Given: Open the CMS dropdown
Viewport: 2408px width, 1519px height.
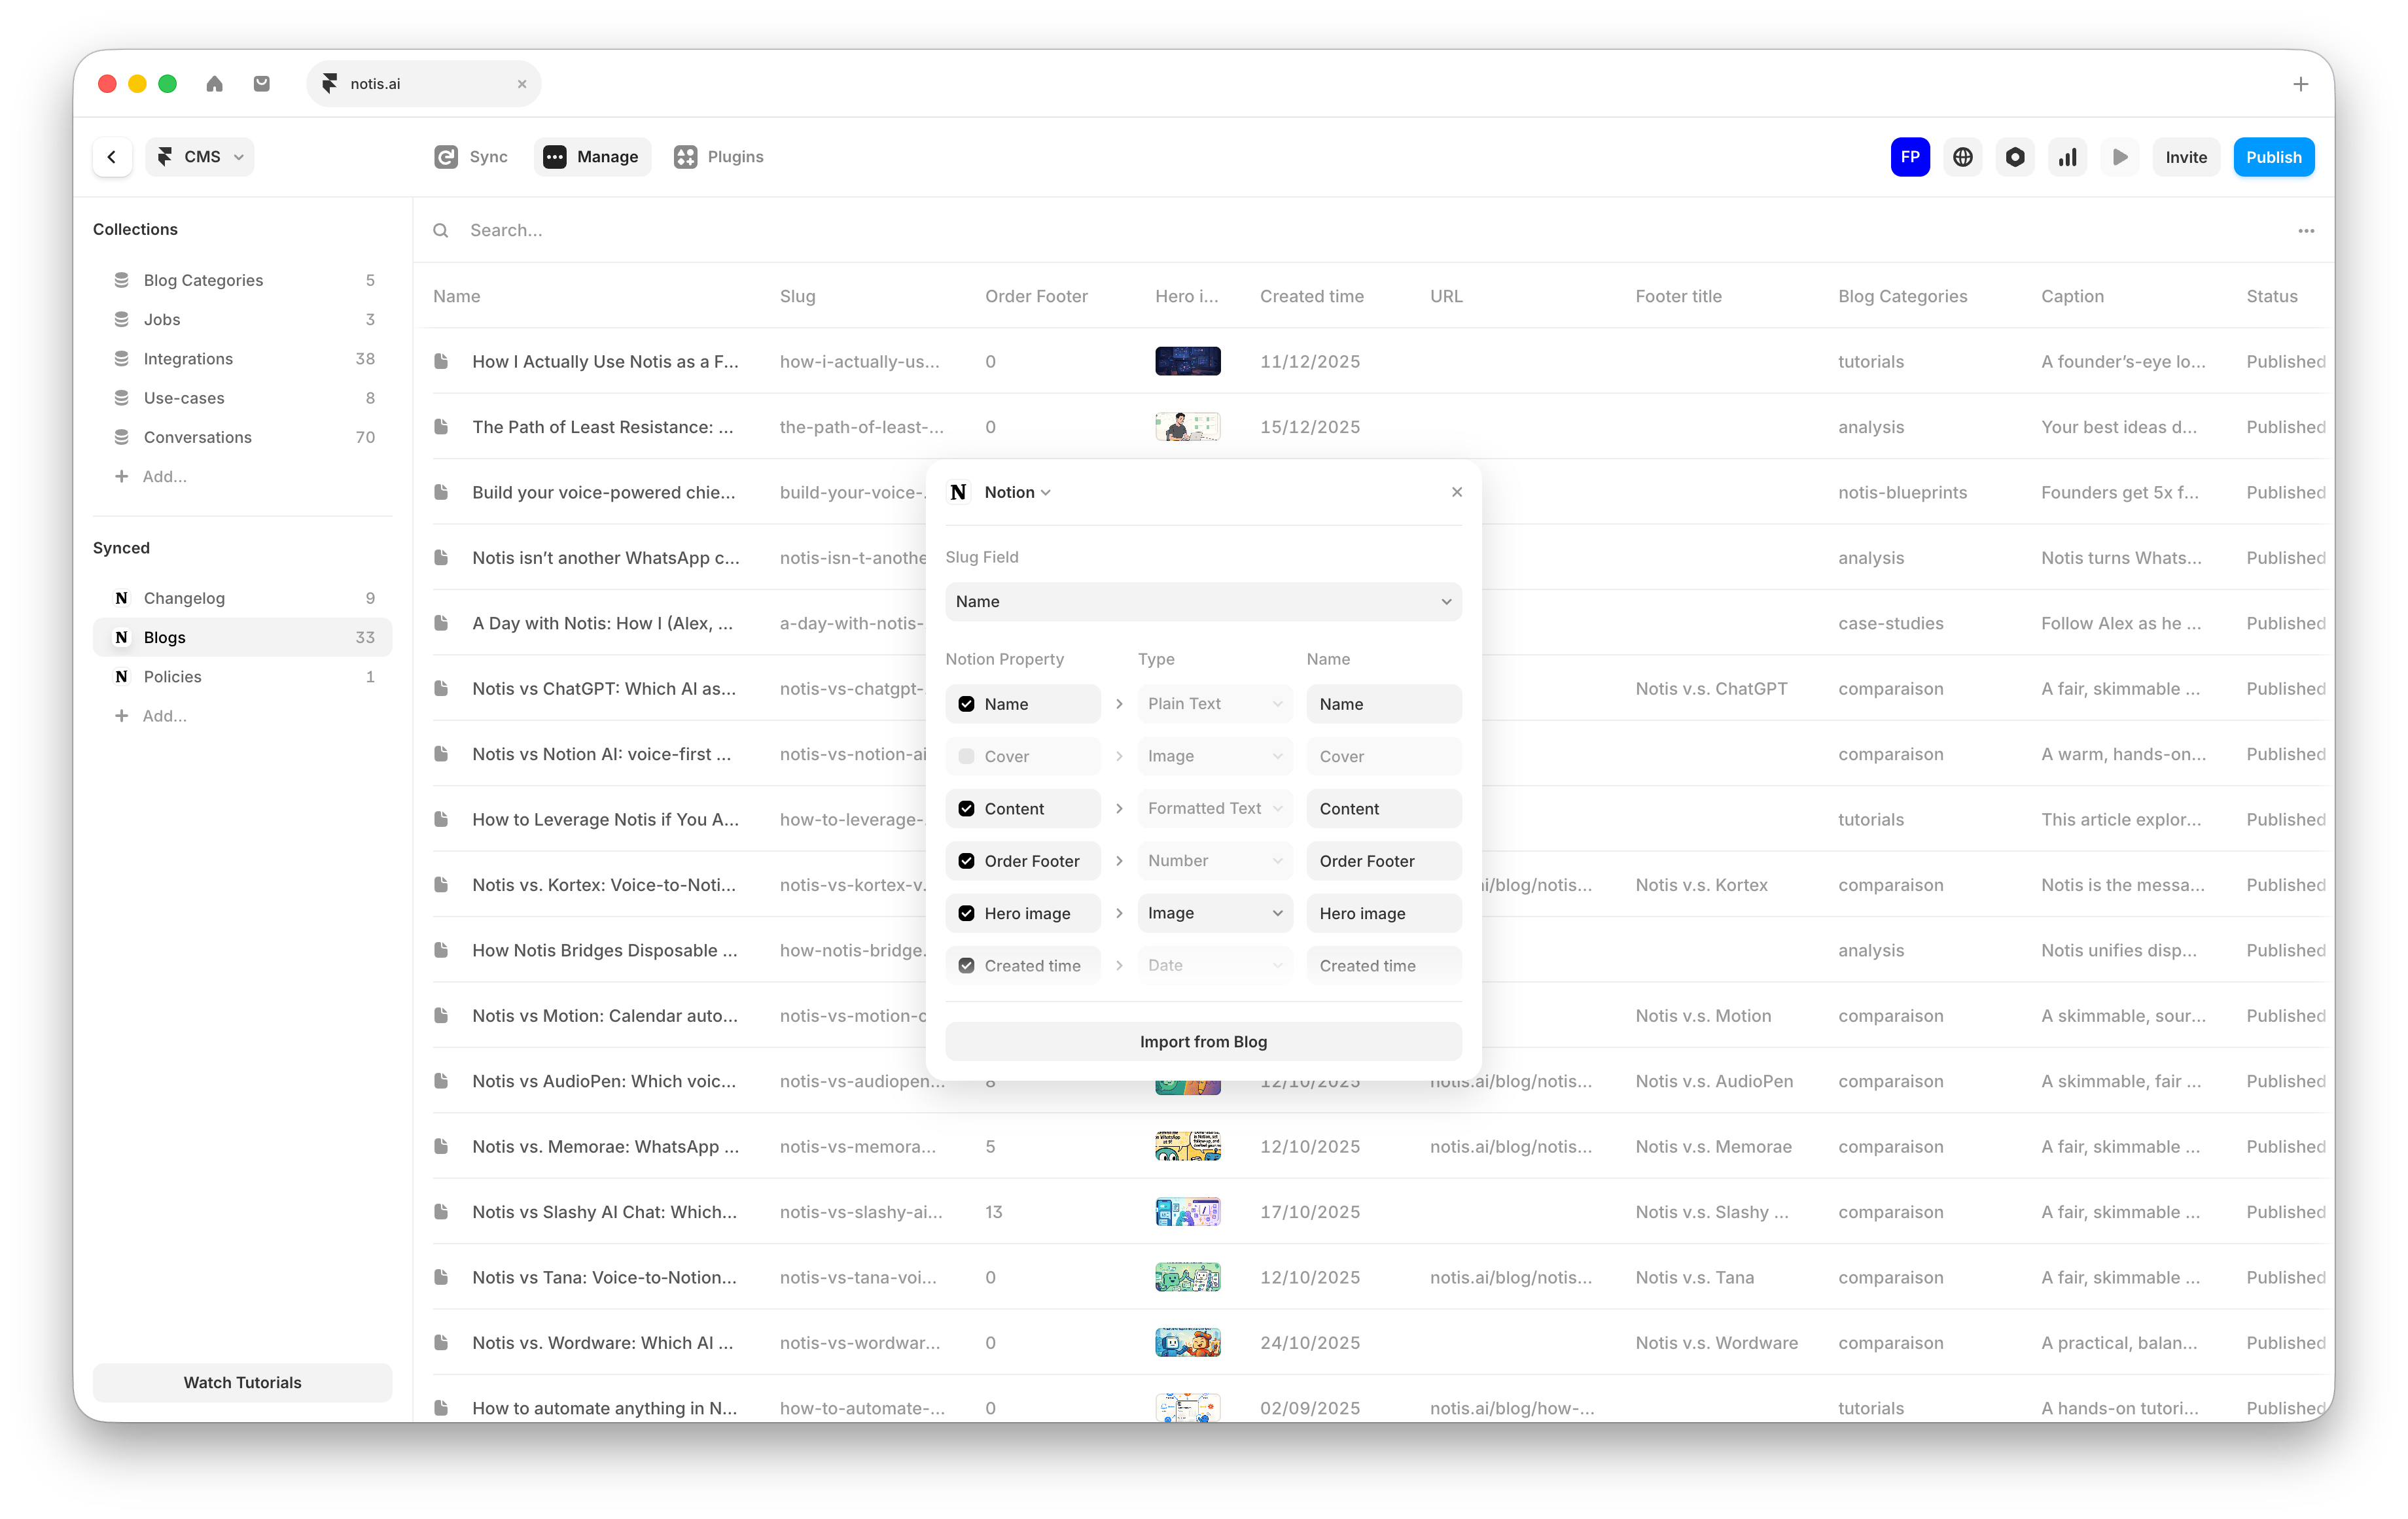Looking at the screenshot, I should (x=200, y=157).
